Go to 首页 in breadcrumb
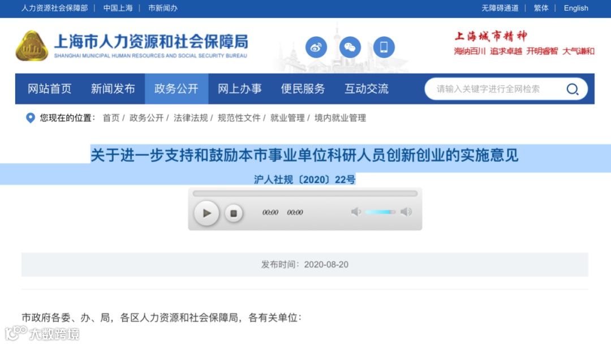This screenshot has width=611, height=345. [111, 118]
